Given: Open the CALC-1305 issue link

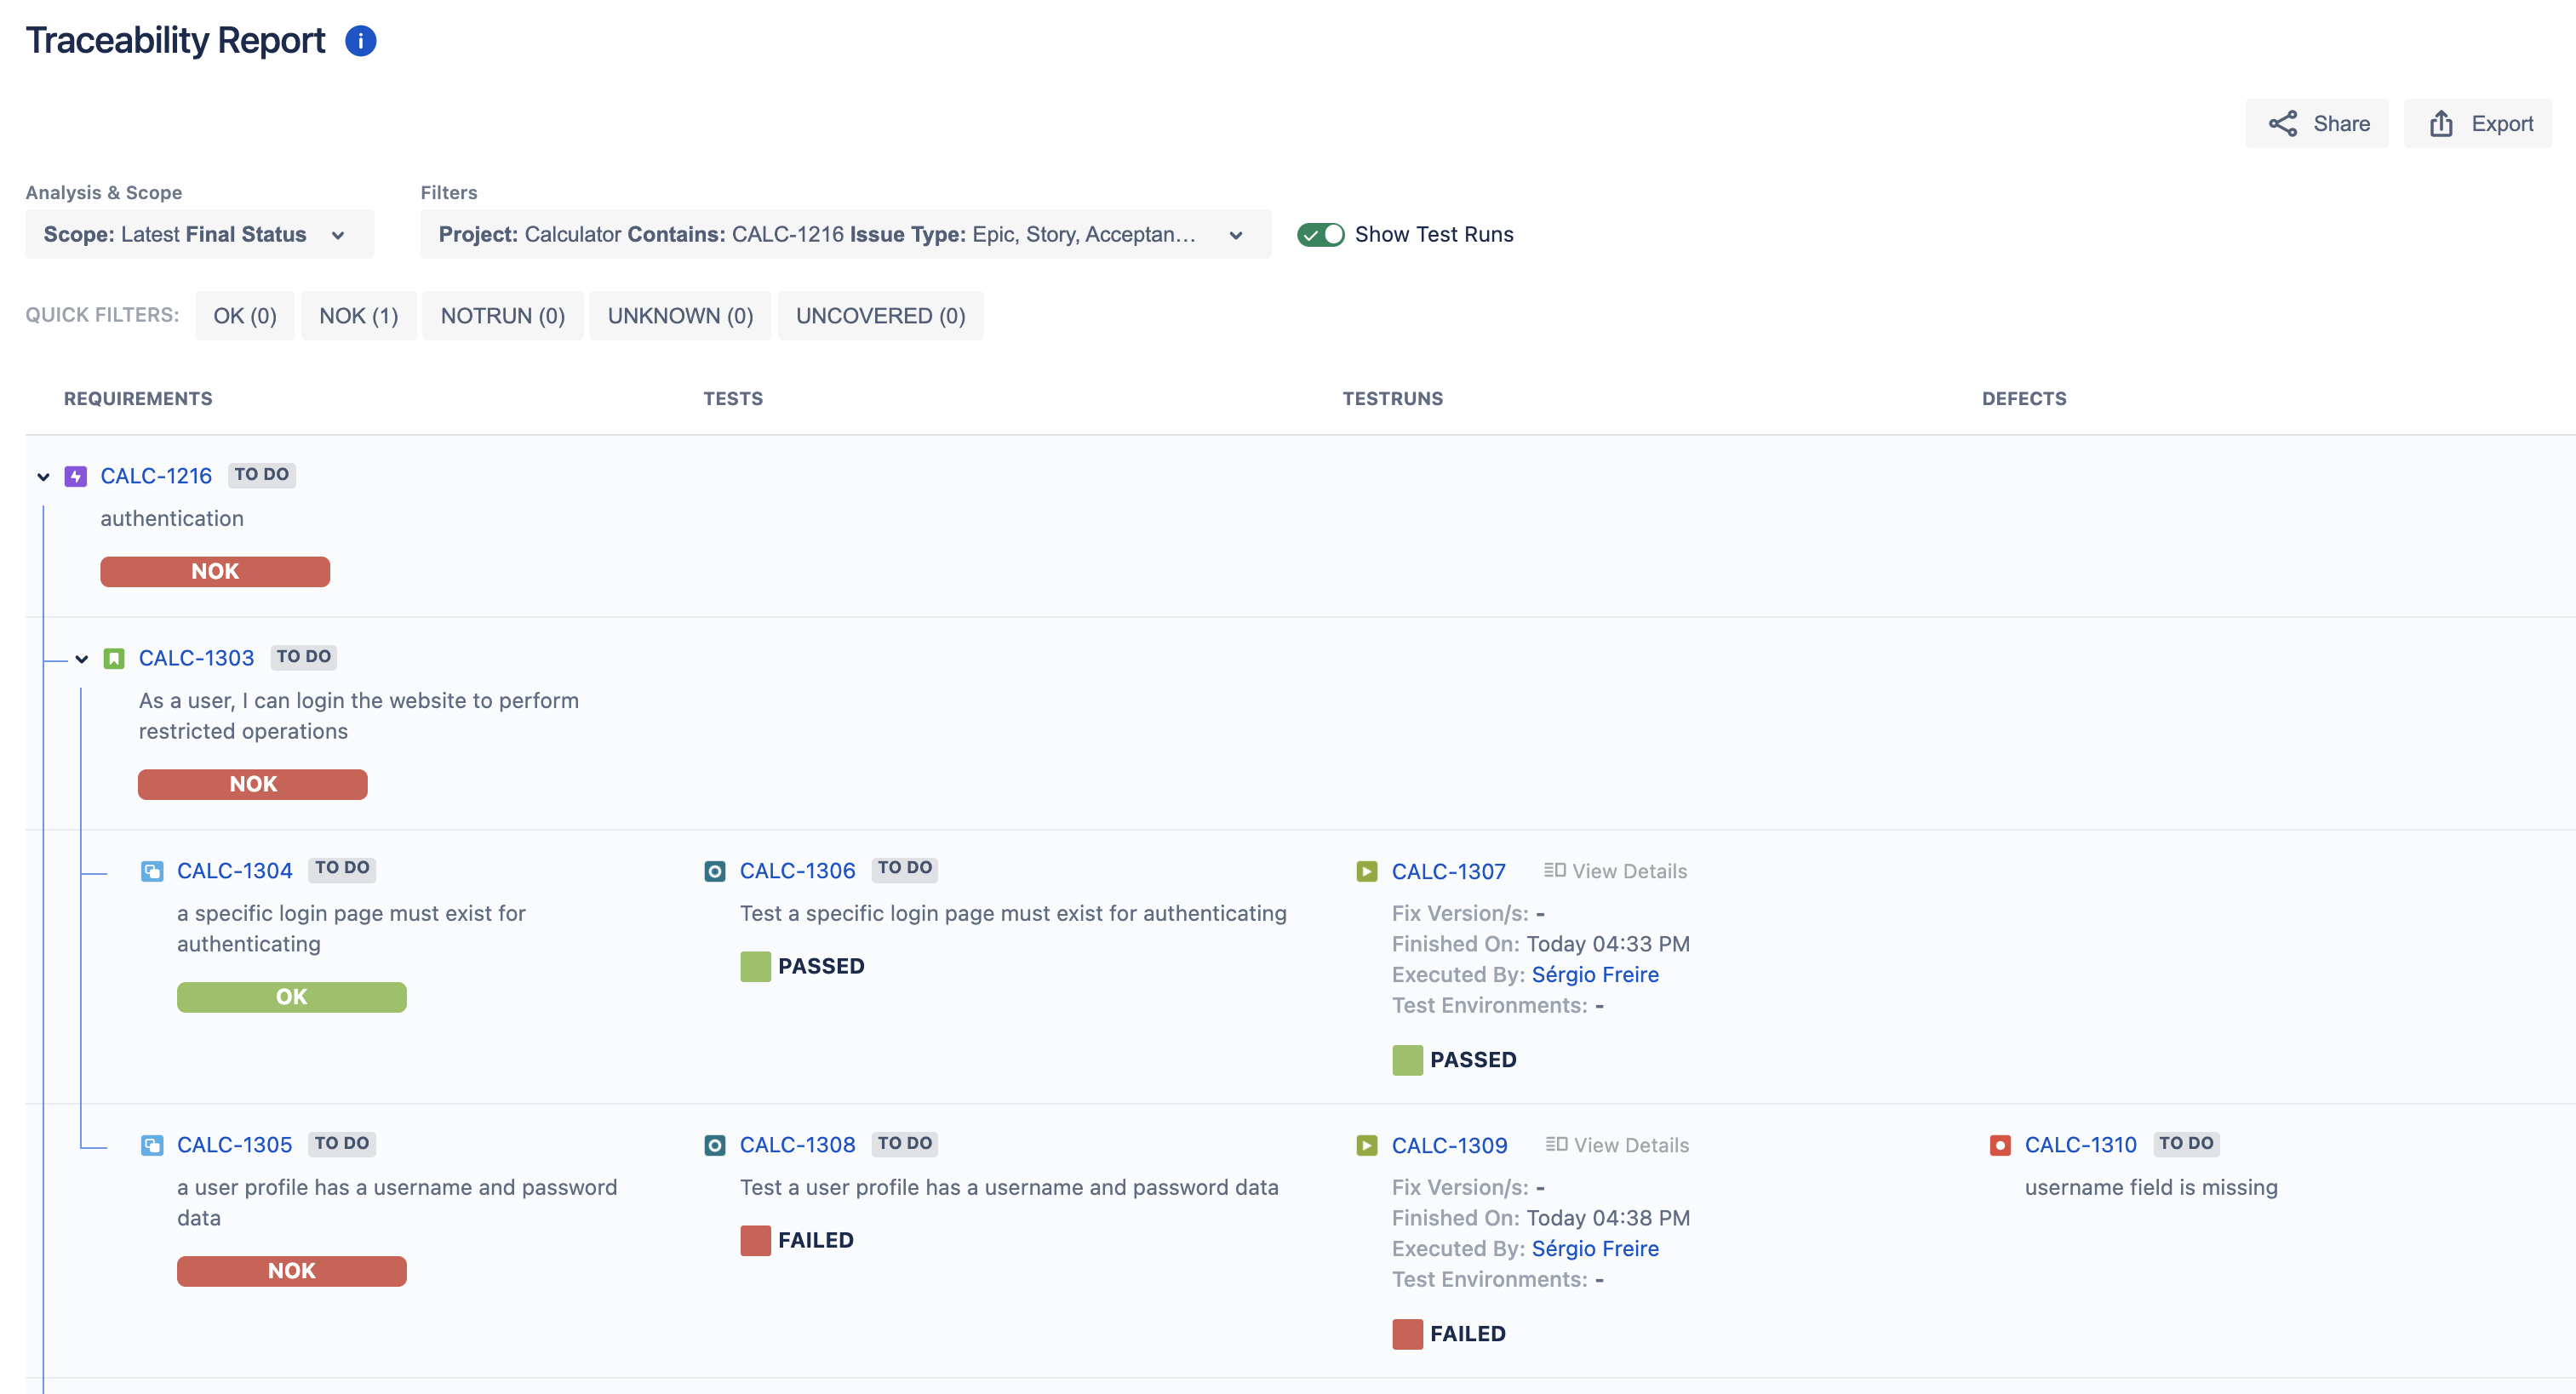Looking at the screenshot, I should coord(235,1145).
